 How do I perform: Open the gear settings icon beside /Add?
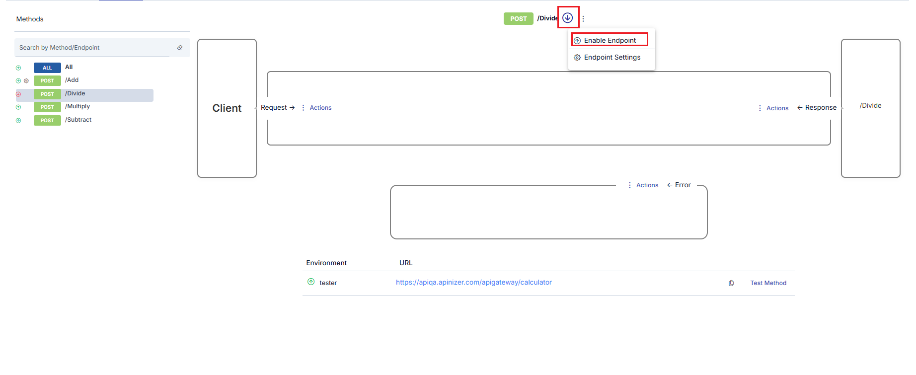[x=26, y=80]
